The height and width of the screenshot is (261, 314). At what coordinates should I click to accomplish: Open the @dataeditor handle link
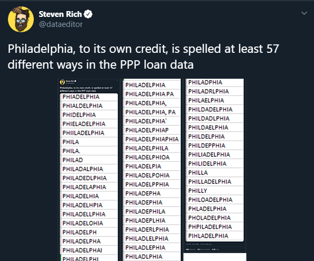pos(61,24)
